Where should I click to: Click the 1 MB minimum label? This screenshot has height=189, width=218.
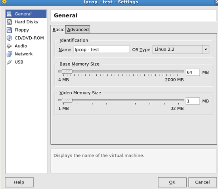[x=63, y=108]
